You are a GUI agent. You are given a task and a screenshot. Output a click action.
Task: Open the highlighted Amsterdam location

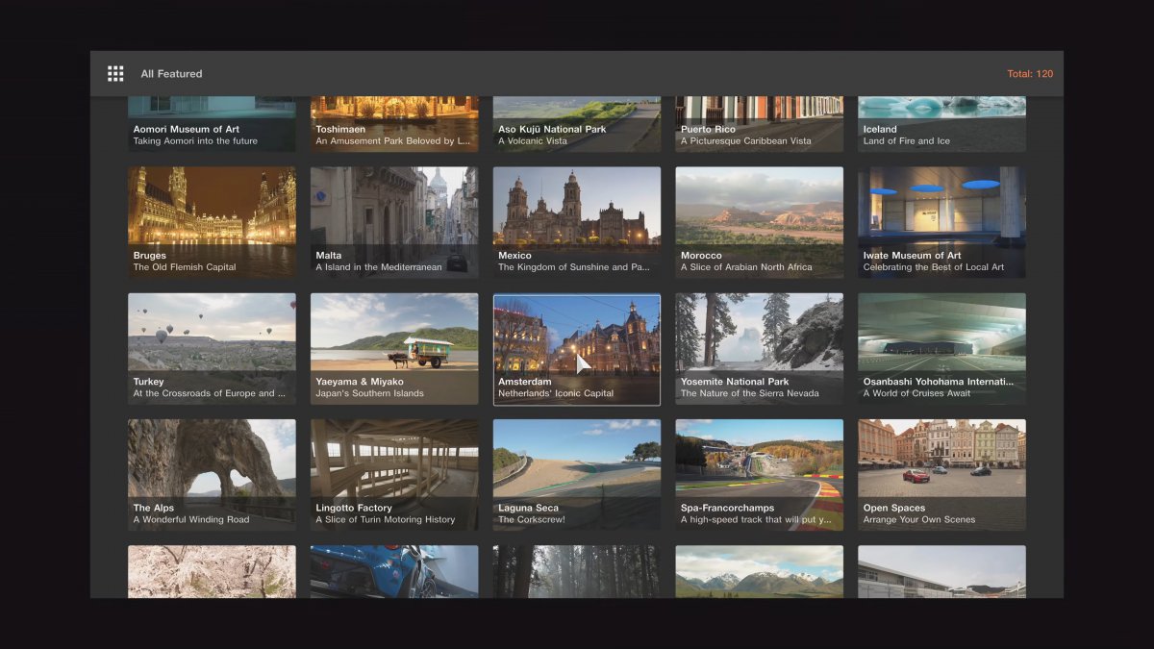click(577, 349)
